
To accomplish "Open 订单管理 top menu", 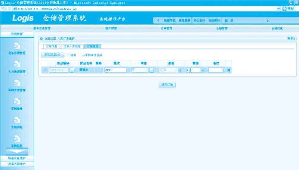I will pos(166,28).
